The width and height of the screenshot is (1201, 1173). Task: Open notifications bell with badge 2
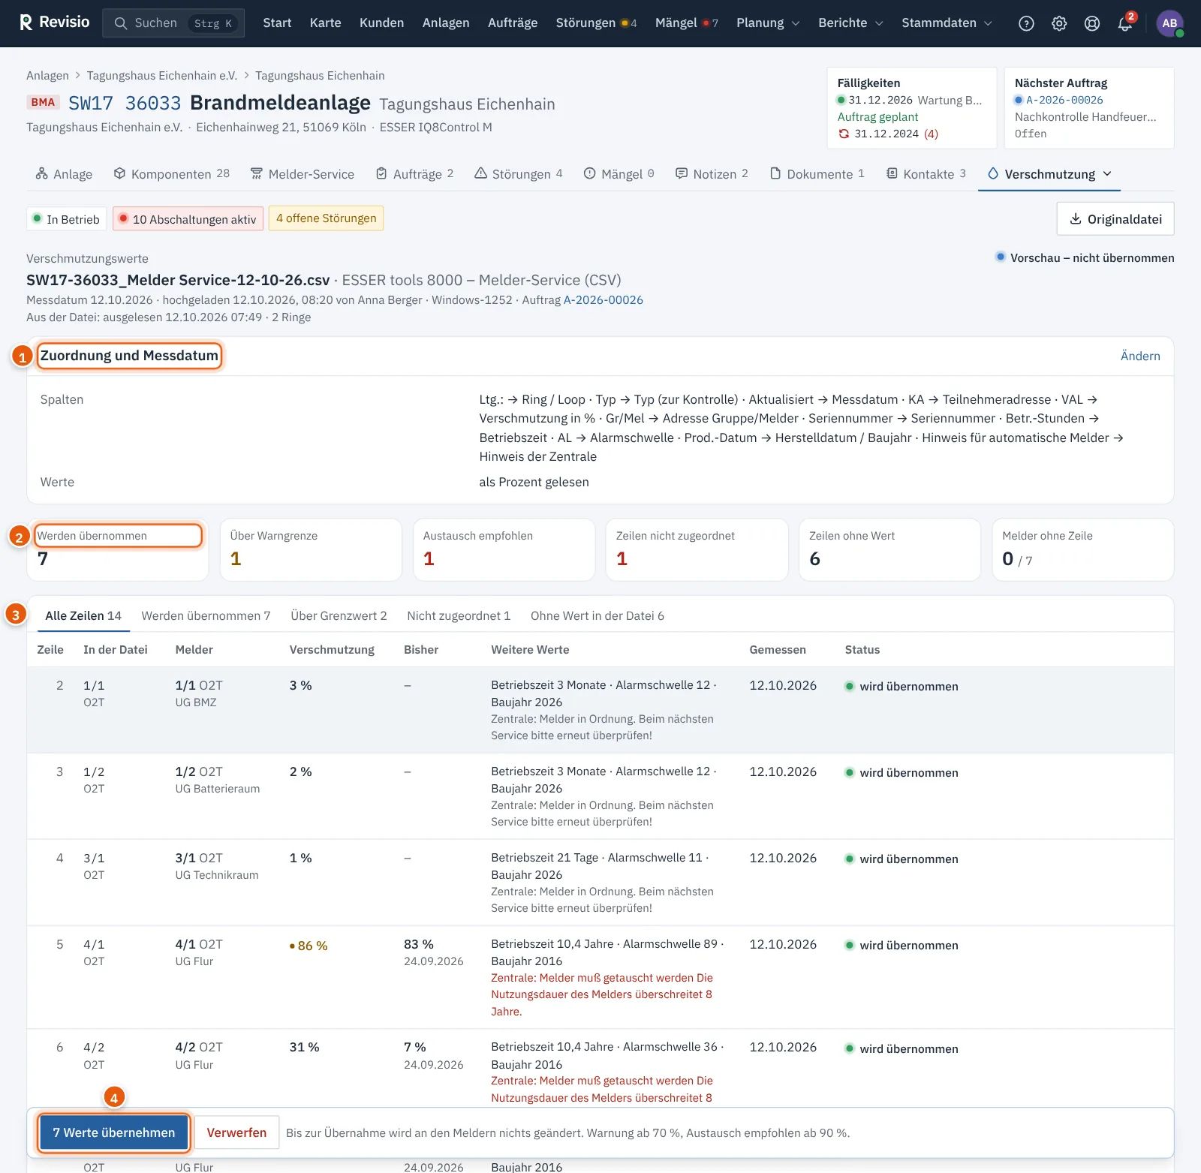point(1125,23)
